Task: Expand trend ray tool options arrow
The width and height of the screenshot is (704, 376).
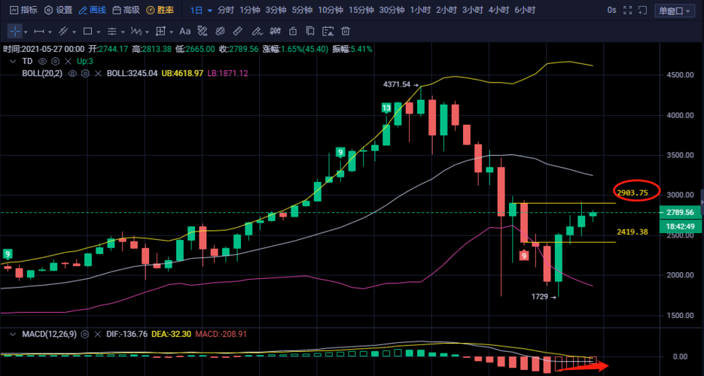Action: pos(74,32)
